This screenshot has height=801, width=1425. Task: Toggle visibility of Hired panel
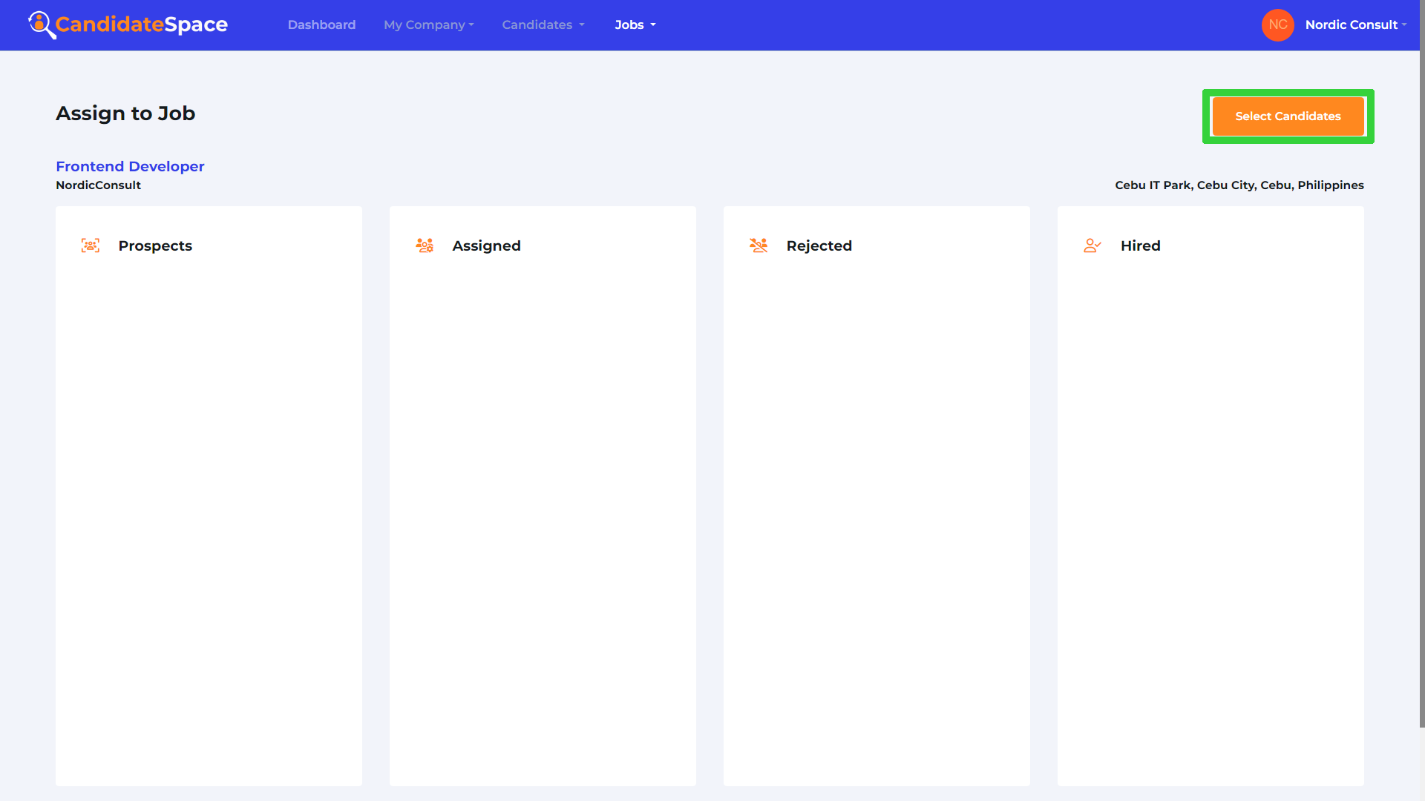tap(1140, 245)
